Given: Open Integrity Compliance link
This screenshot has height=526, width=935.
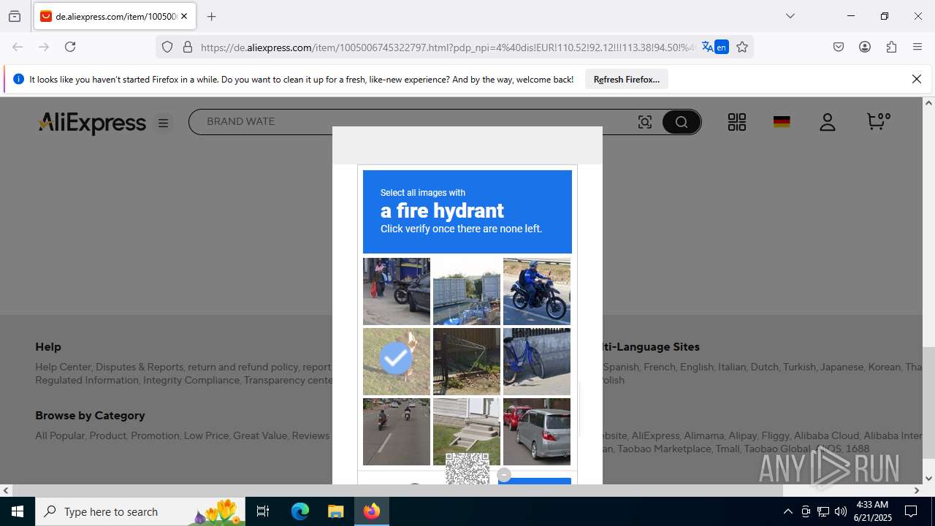Looking at the screenshot, I should [191, 380].
